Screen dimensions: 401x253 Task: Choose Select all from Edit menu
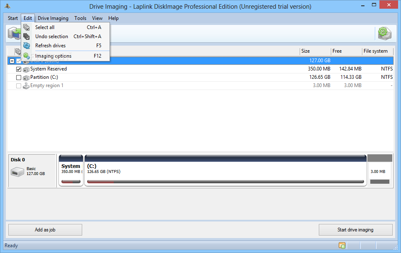click(66, 27)
